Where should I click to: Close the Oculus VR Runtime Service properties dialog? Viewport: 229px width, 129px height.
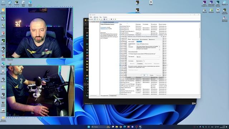pos(161,37)
